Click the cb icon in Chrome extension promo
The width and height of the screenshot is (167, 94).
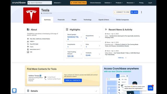click(118, 76)
